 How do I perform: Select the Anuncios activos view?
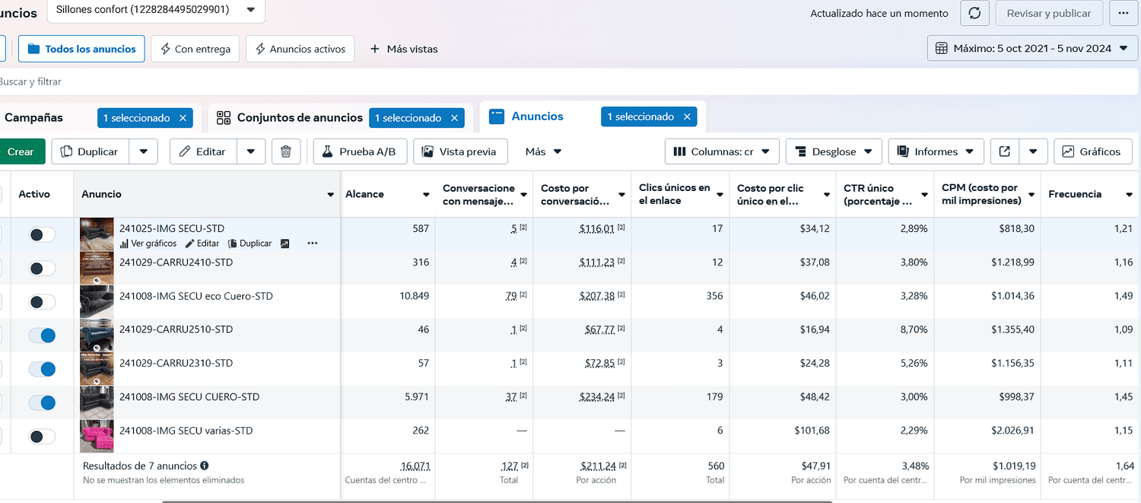pos(300,49)
